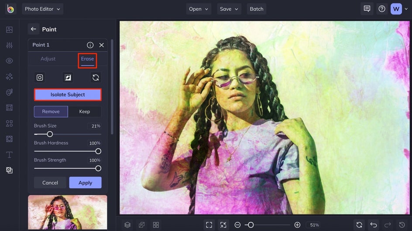The image size is (412, 231).
Task: Click the compare original icon
Action: pyautogui.click(x=141, y=225)
